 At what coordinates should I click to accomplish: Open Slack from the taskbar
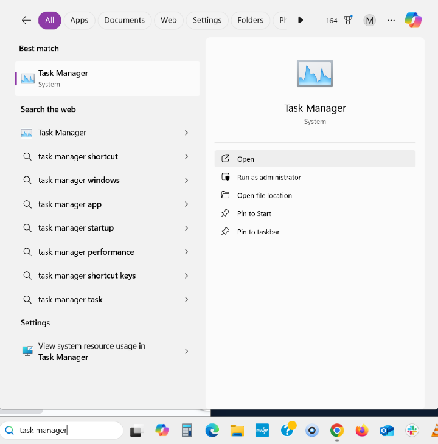[412, 431]
